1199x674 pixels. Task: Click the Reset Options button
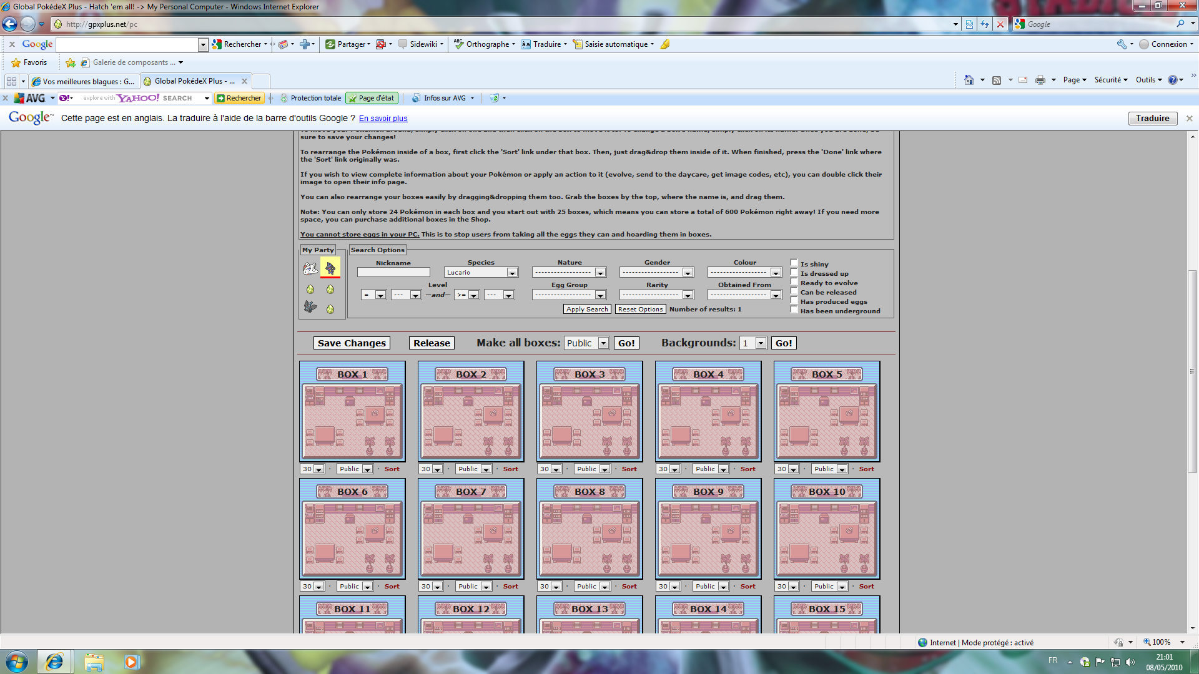pos(640,310)
